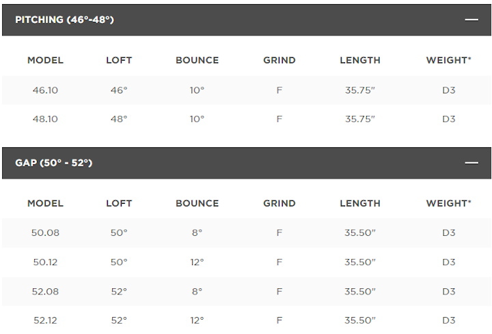Click the 35.75" length in 46.10 row
The image size is (492, 334).
pos(360,91)
